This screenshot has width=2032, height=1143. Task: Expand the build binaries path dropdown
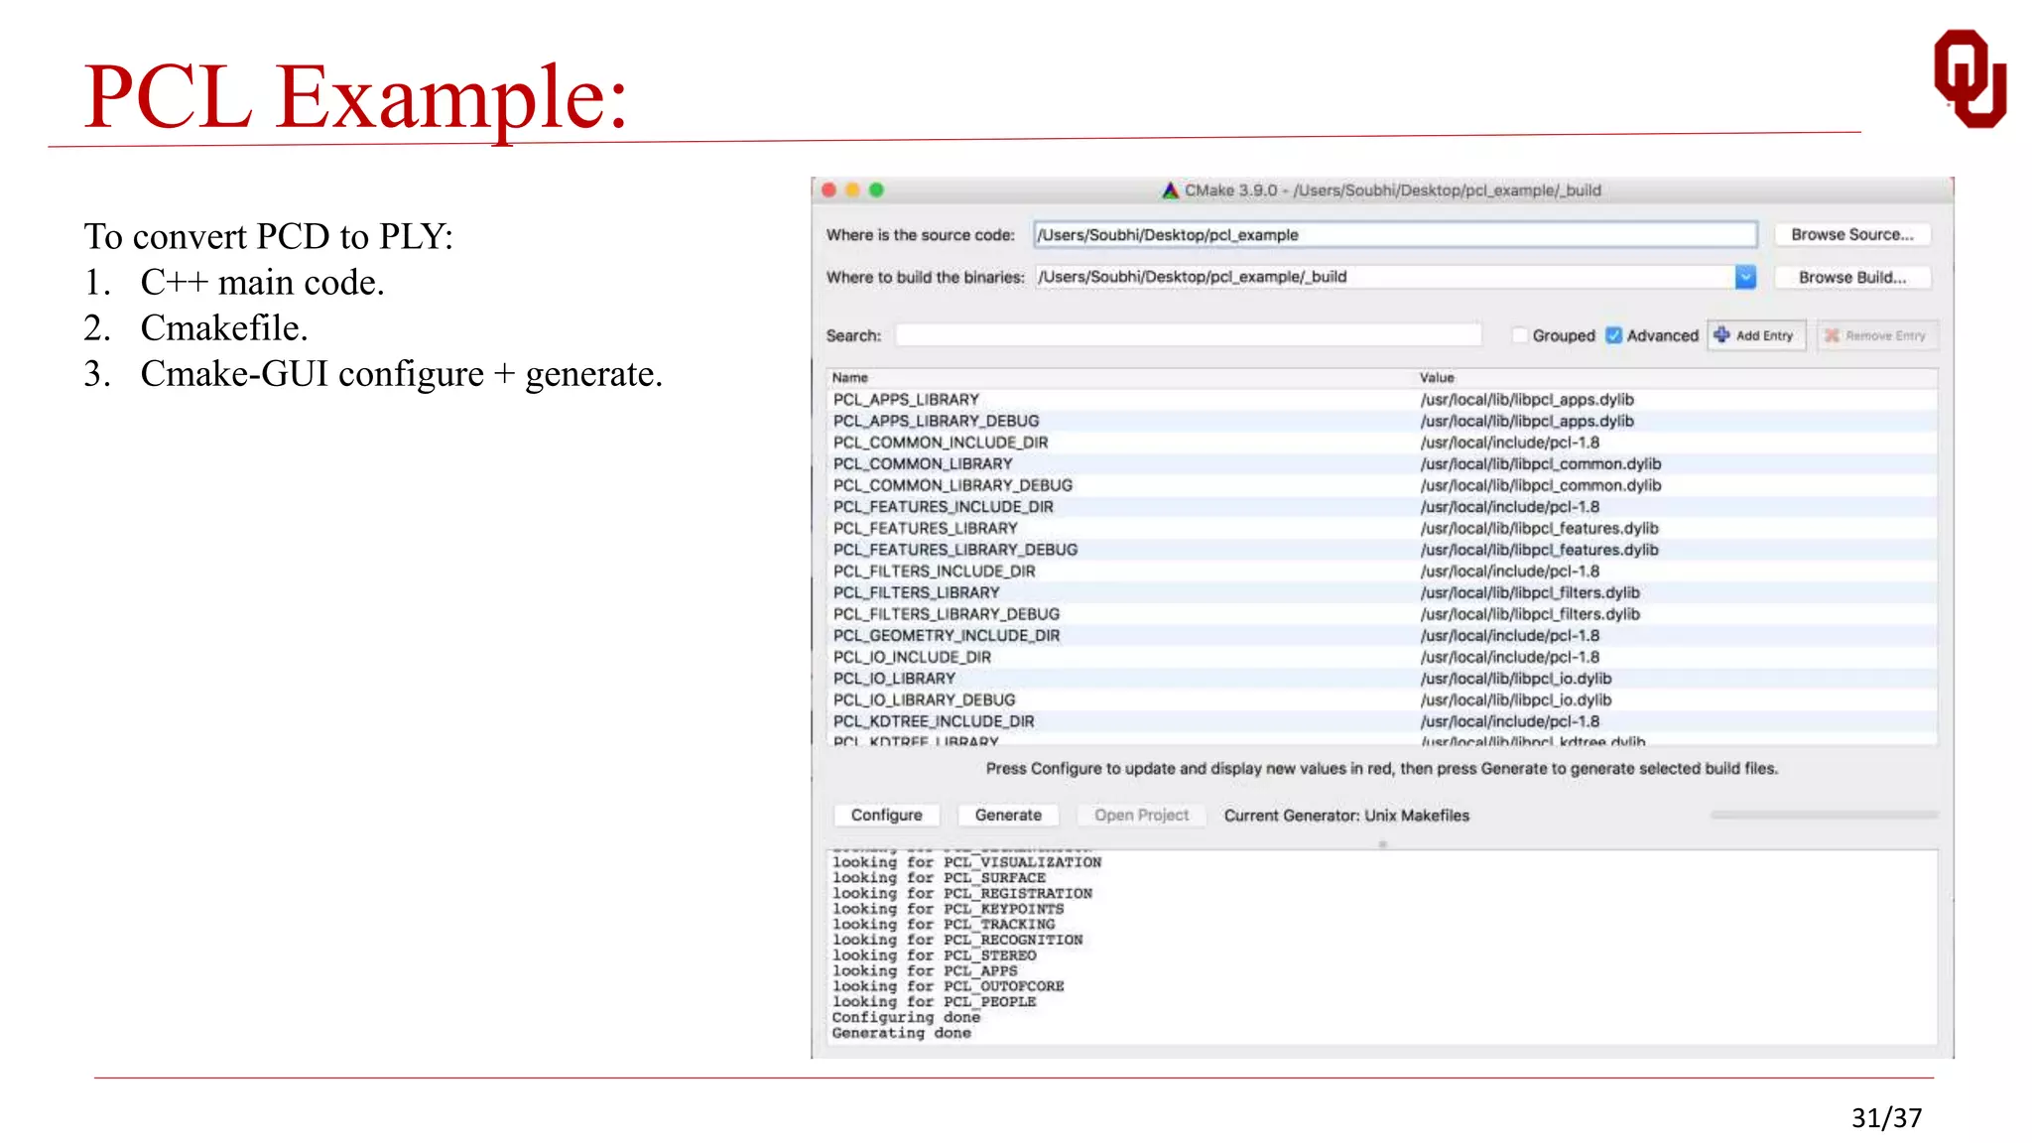click(x=1745, y=277)
